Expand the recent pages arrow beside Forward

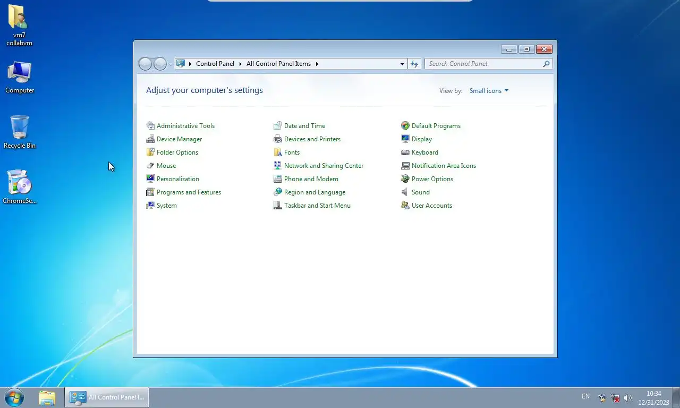171,64
